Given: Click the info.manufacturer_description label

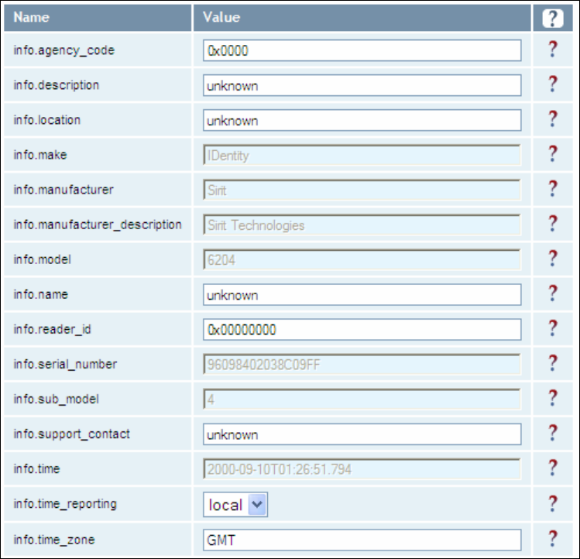Looking at the screenshot, I should point(98,225).
